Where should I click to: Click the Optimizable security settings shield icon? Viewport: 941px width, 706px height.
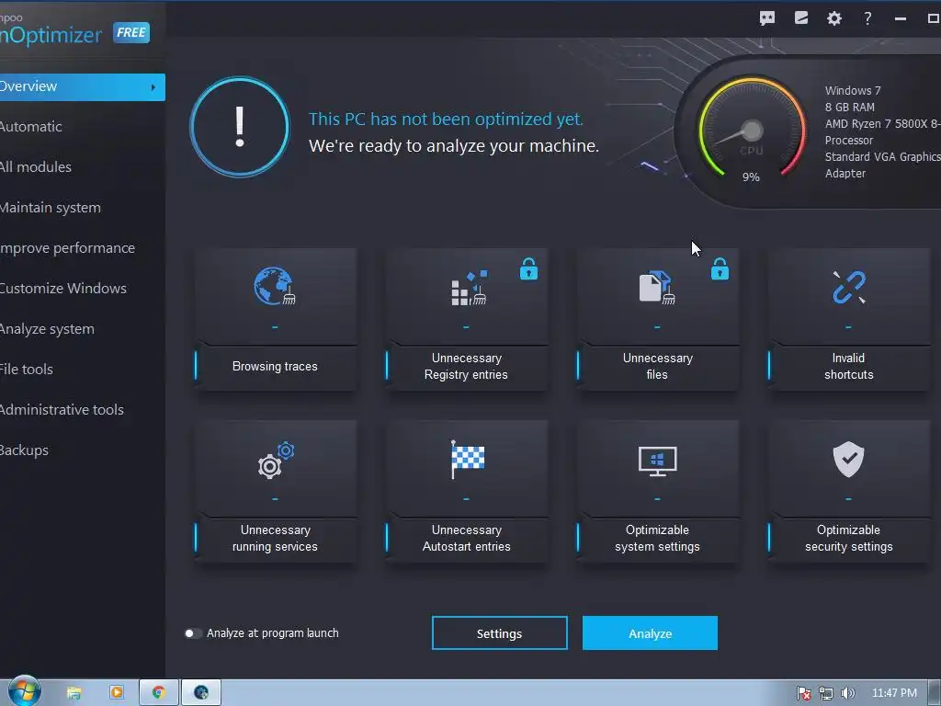pos(848,460)
